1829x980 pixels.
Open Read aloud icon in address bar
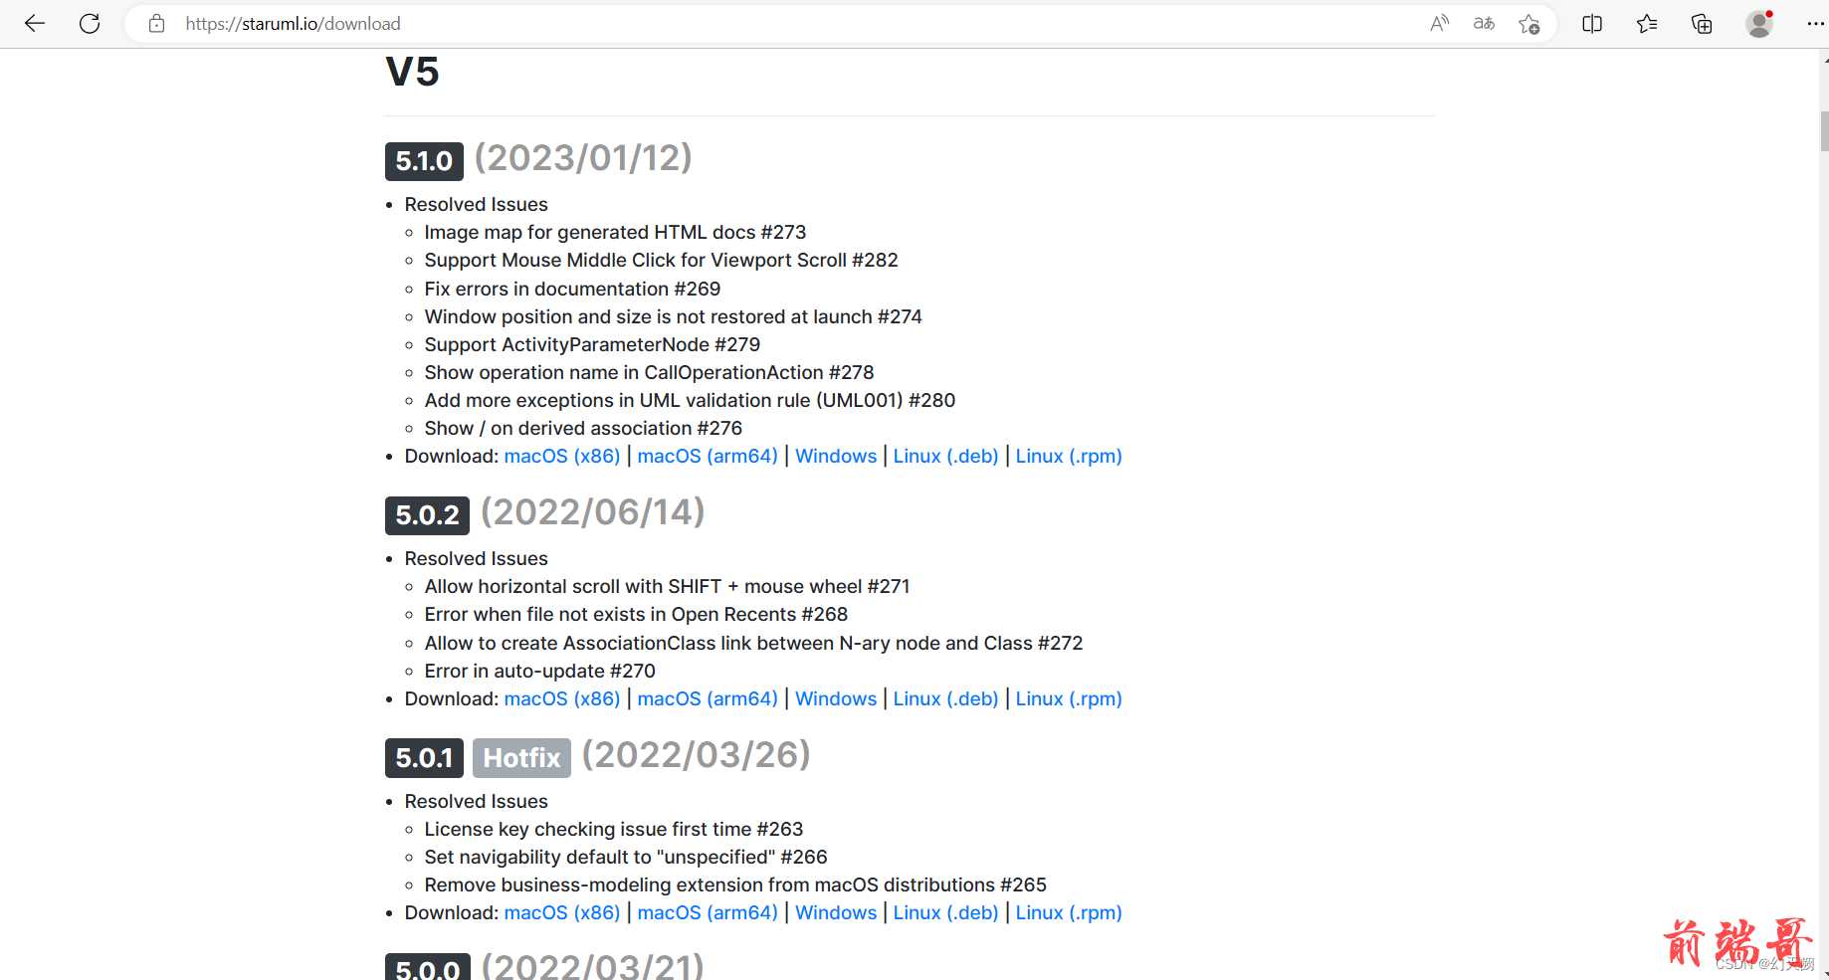(x=1439, y=24)
